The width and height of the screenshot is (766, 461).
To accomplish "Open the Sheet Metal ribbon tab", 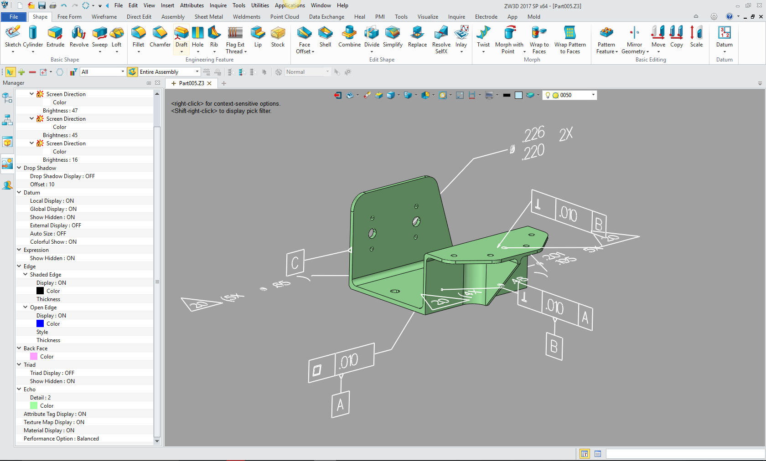I will (x=209, y=17).
